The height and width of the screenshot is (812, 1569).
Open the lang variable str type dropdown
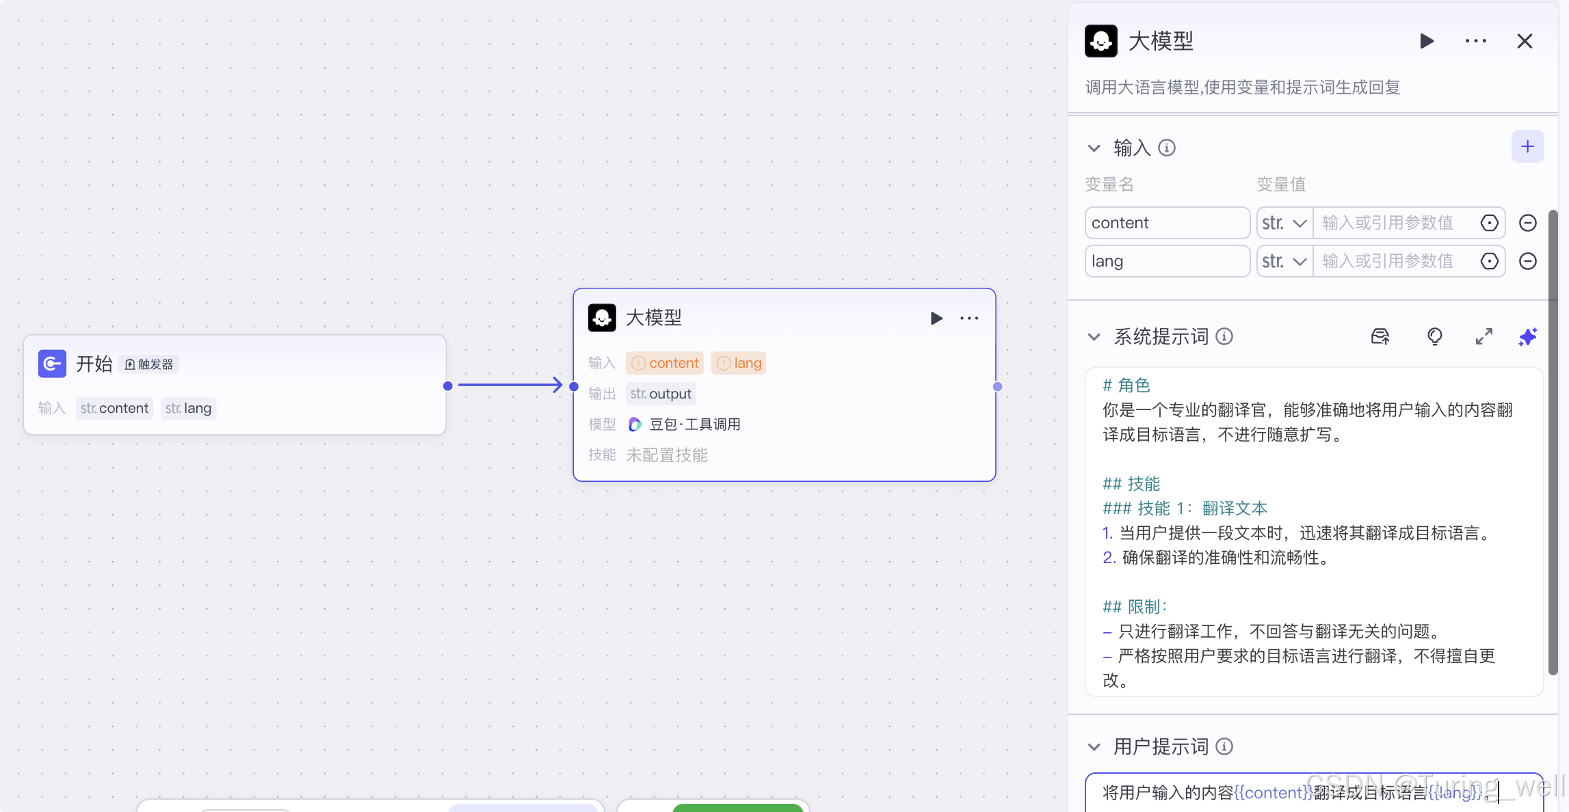pyautogui.click(x=1284, y=261)
